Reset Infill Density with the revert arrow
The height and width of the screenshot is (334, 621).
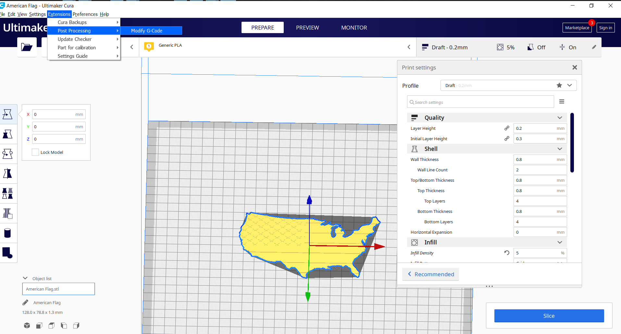point(507,253)
